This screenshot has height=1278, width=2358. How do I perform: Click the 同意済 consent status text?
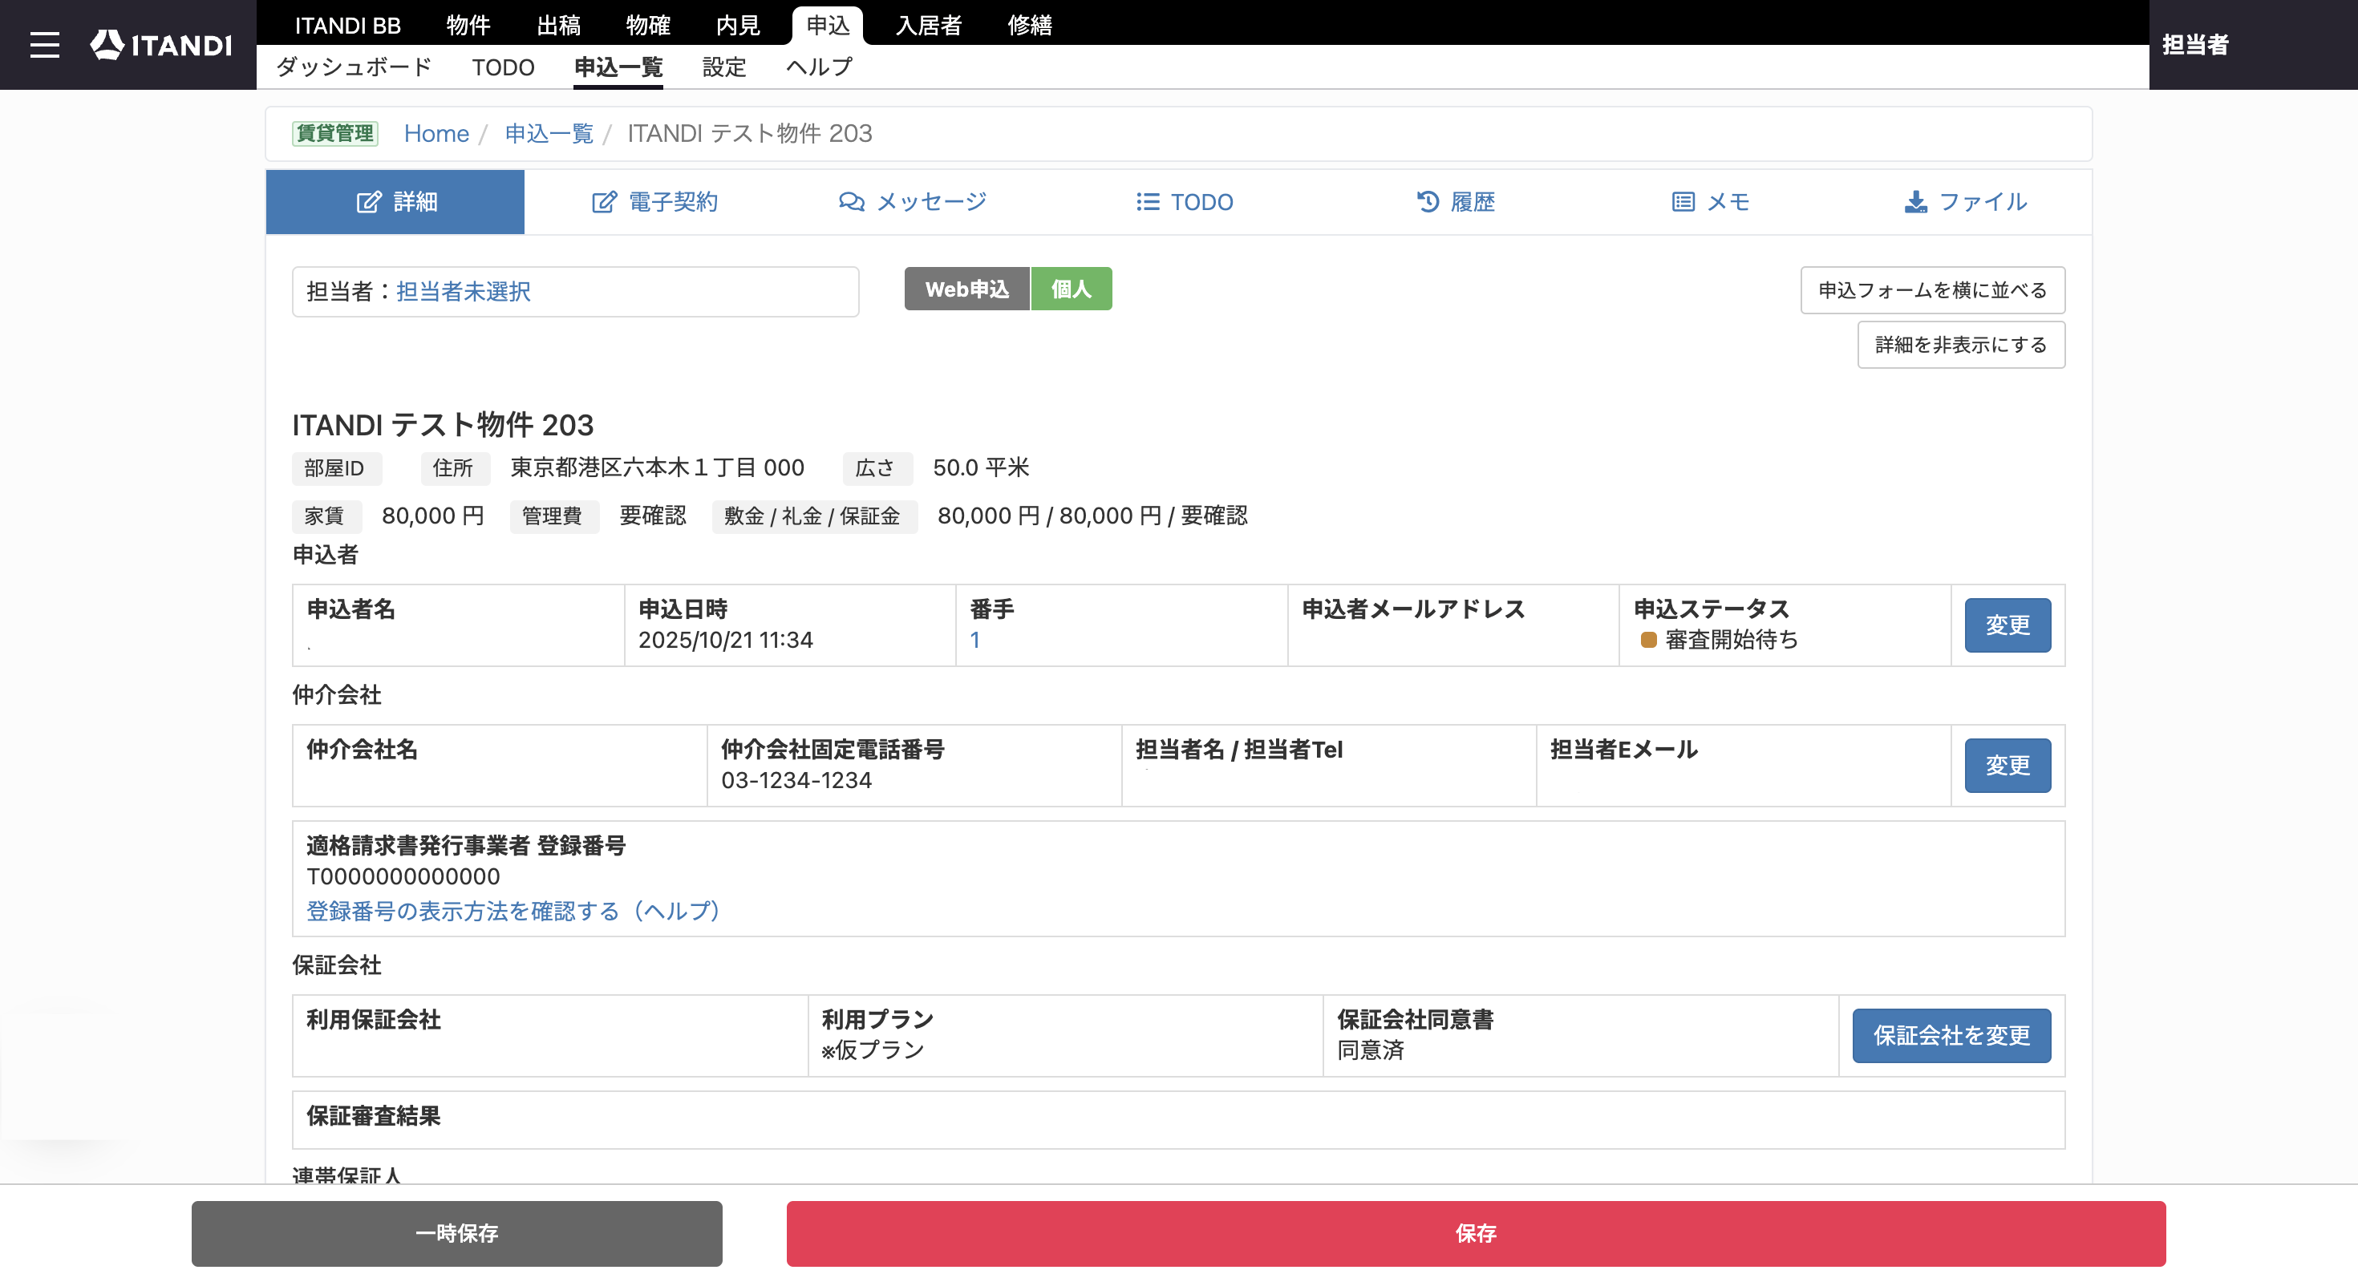(x=1371, y=1050)
